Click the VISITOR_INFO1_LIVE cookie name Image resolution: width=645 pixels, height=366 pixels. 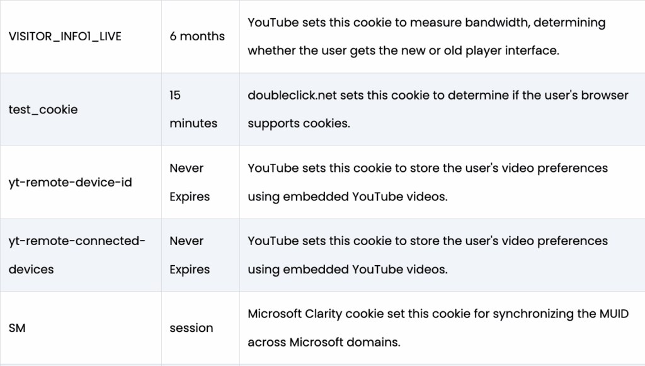click(65, 37)
